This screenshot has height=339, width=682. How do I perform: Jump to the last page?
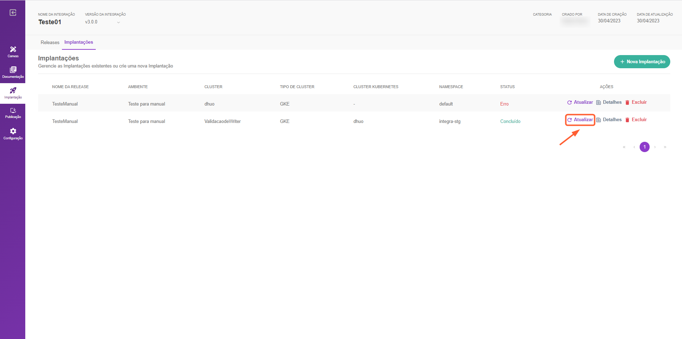tap(665, 147)
